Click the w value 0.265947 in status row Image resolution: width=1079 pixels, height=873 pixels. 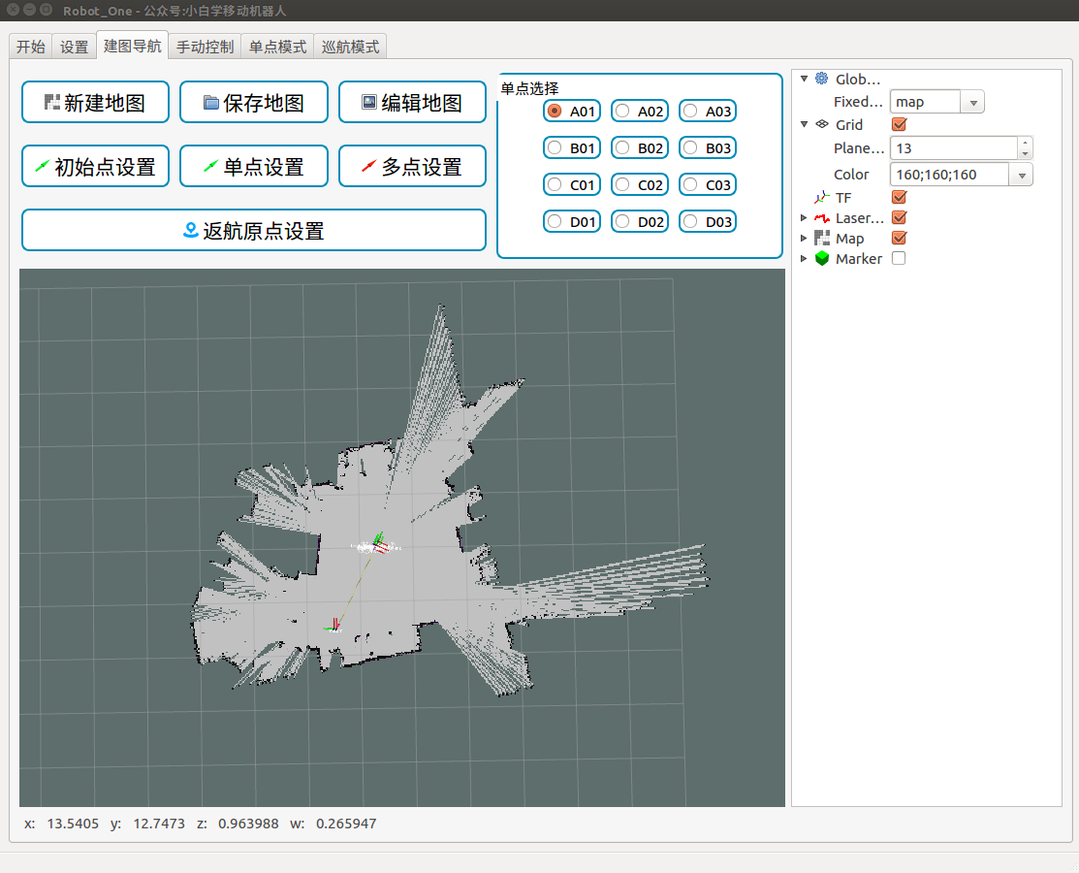click(x=346, y=824)
